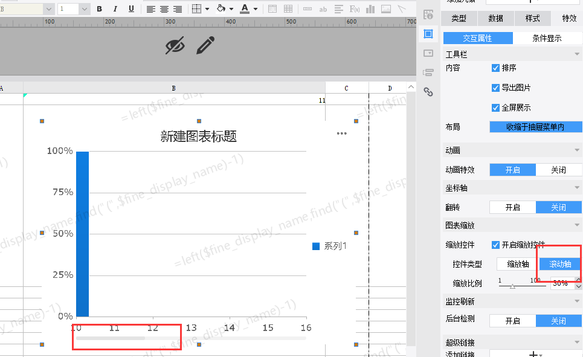Set 动画特效 to 关闭

point(558,170)
